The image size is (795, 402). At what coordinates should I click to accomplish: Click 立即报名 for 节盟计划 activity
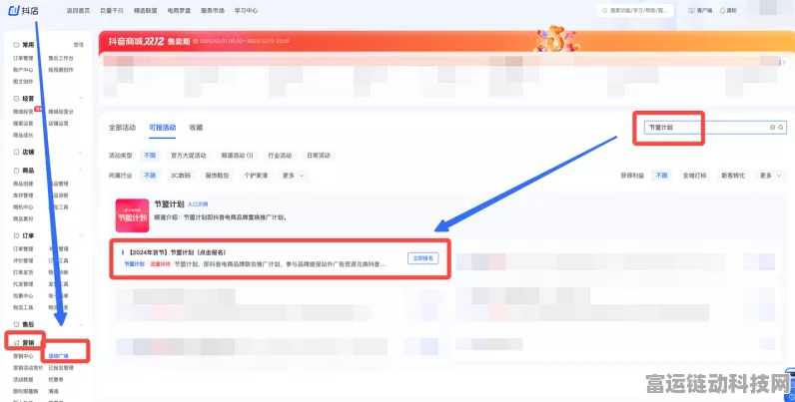(x=423, y=258)
